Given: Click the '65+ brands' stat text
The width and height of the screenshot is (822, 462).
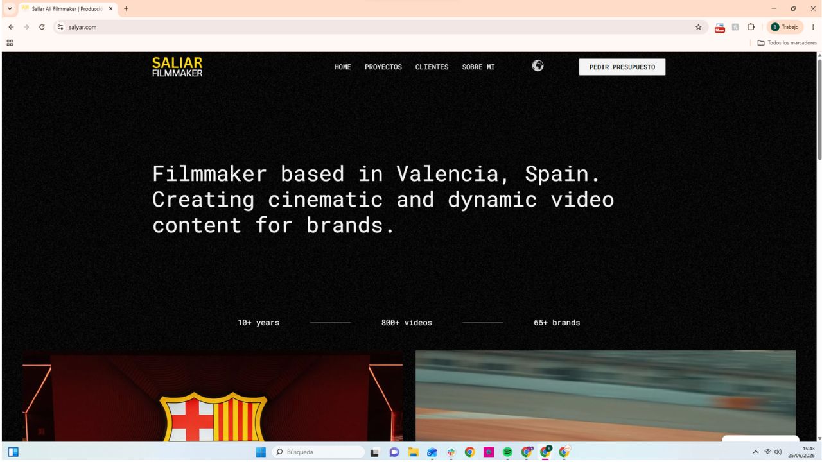Looking at the screenshot, I should point(557,323).
